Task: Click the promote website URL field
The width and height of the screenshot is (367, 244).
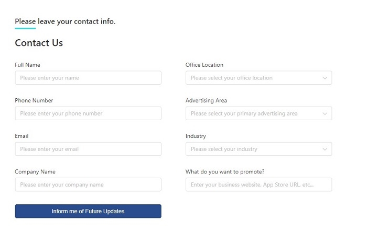Action: click(258, 184)
